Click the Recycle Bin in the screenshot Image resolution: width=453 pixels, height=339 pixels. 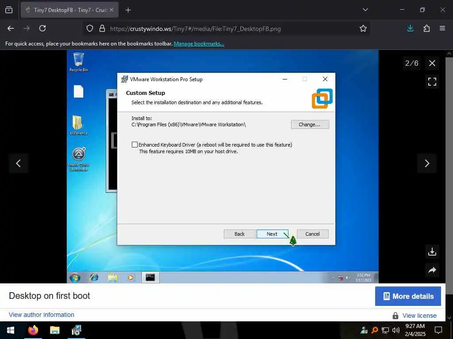[x=79, y=62]
